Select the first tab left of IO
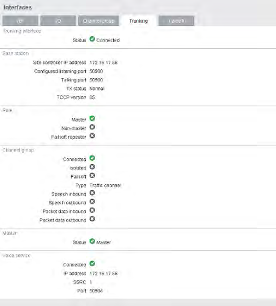The height and width of the screenshot is (306, 276). coord(20,21)
